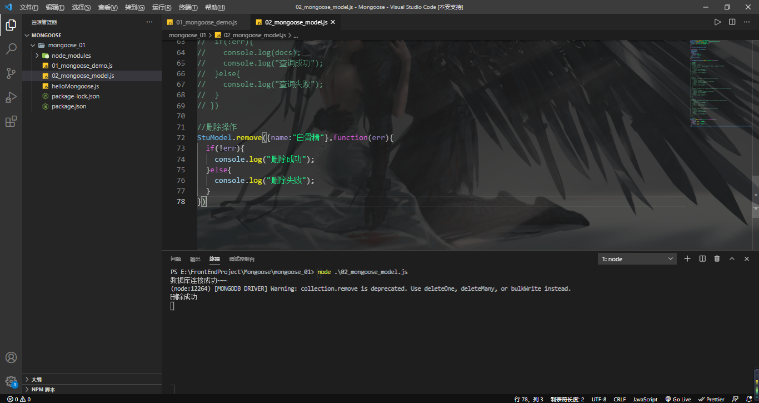Open the Extensions view
Image resolution: width=759 pixels, height=403 pixels.
(11, 122)
